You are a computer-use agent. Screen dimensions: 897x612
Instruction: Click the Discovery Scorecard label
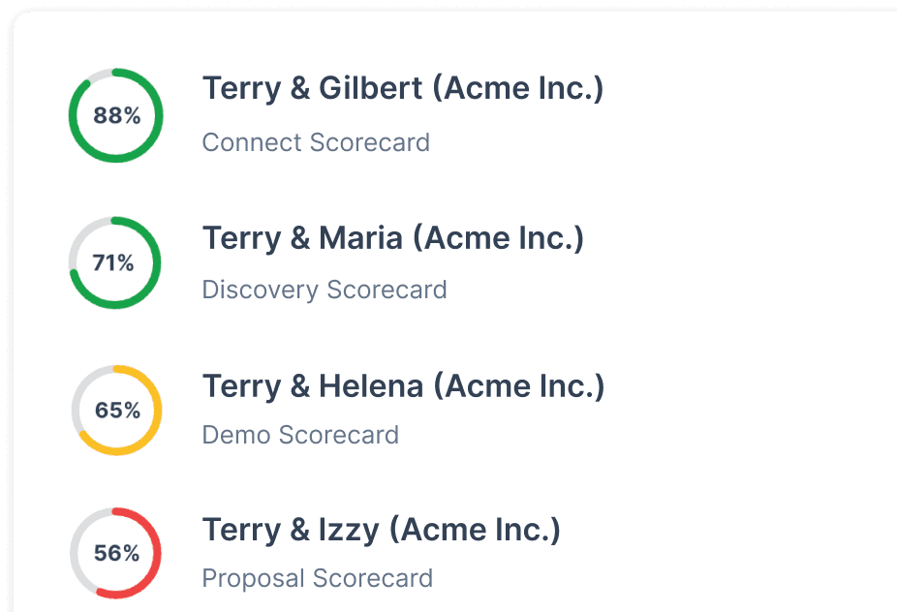click(325, 290)
